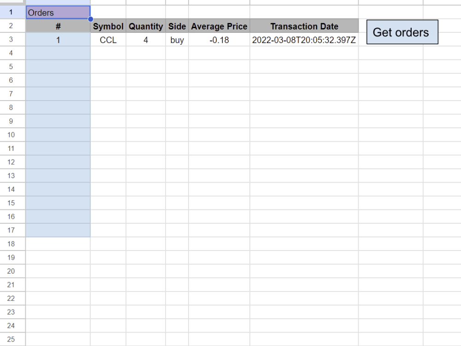Select the -0.18 average price cell
This screenshot has width=461, height=346.
tap(219, 40)
